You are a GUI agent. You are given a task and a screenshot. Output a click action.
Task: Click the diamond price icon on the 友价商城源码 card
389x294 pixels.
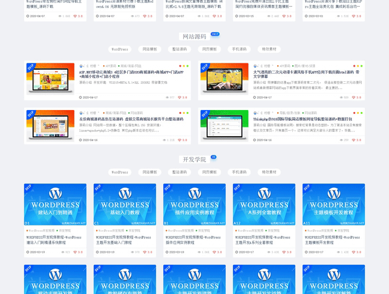point(179,140)
